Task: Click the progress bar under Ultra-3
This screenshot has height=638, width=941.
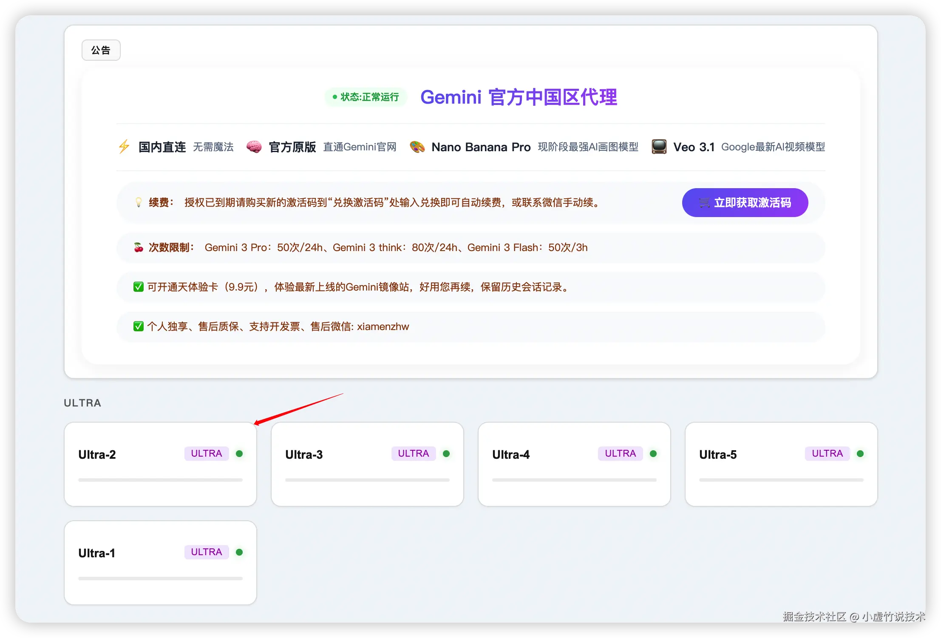Action: 367,479
